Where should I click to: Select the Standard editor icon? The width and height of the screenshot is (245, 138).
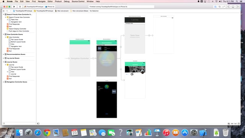pyautogui.click(x=216, y=7)
